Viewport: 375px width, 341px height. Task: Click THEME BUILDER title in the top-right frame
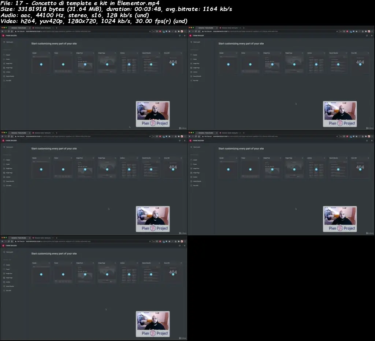tap(198, 35)
